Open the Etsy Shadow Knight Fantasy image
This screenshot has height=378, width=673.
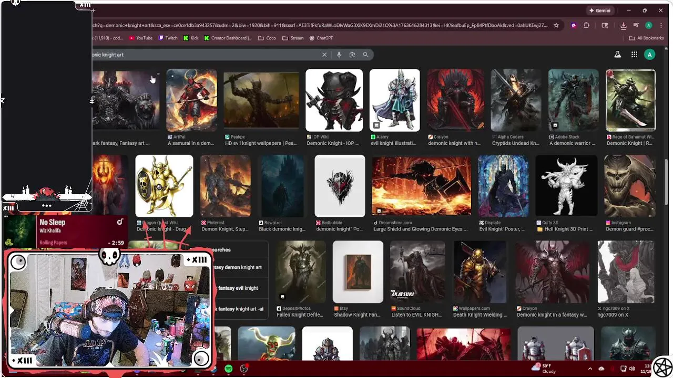[358, 272]
